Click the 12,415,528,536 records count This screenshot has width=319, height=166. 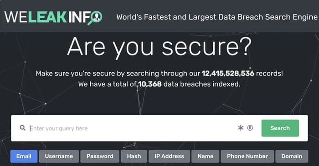click(228, 74)
